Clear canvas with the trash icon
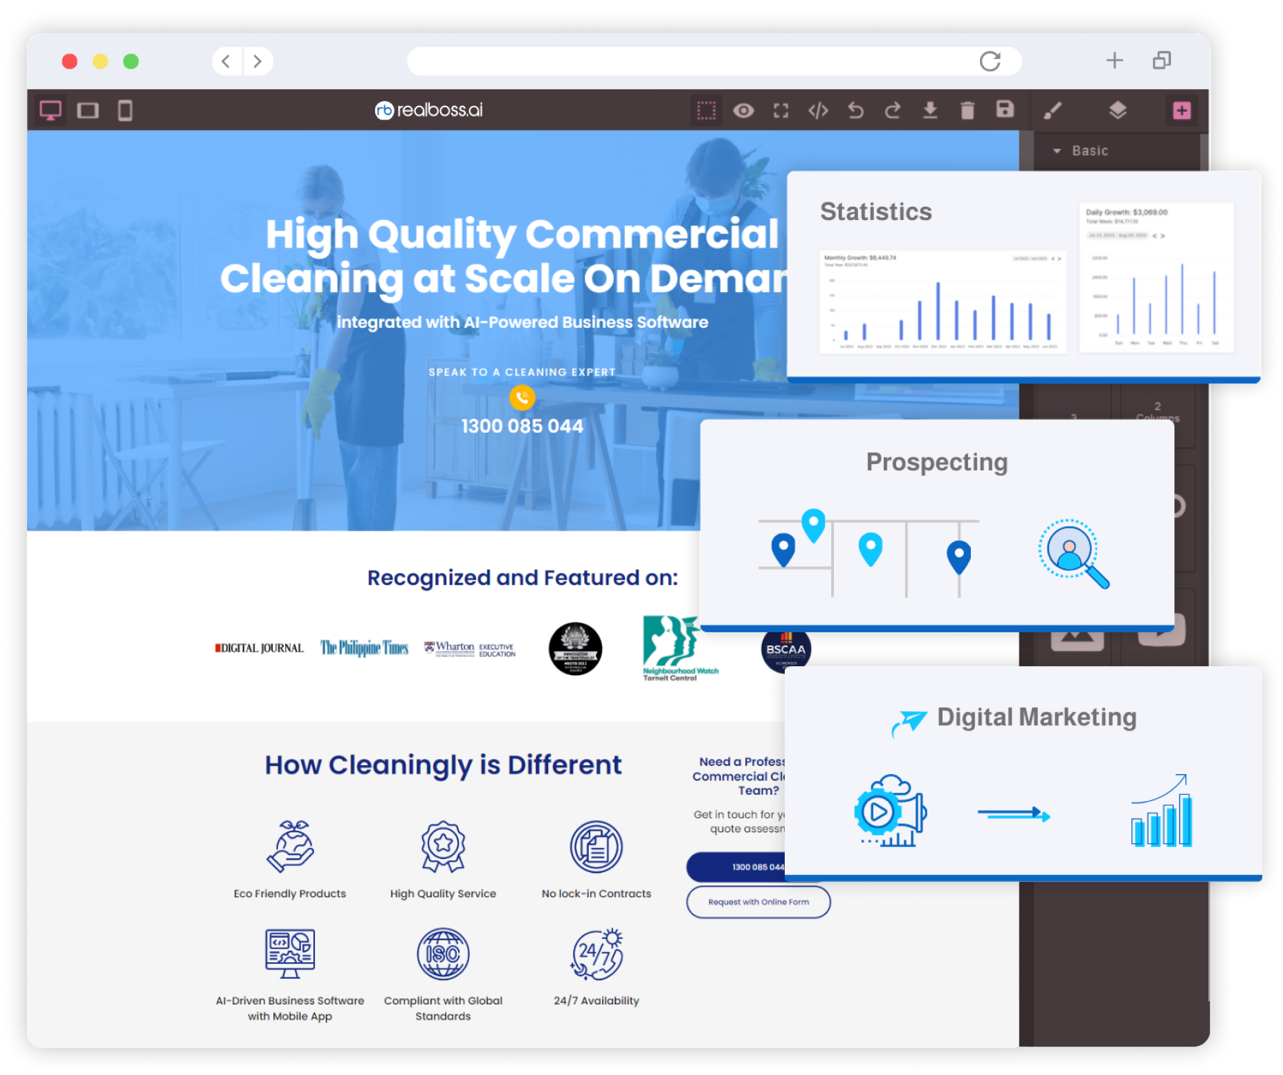Screen dimensions: 1283x1075 tap(967, 111)
